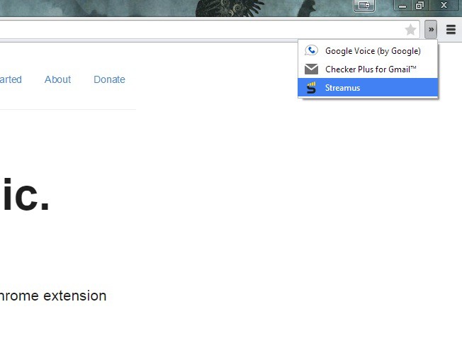Click the Google Voice phone icon
This screenshot has height=353, width=462.
tap(311, 50)
